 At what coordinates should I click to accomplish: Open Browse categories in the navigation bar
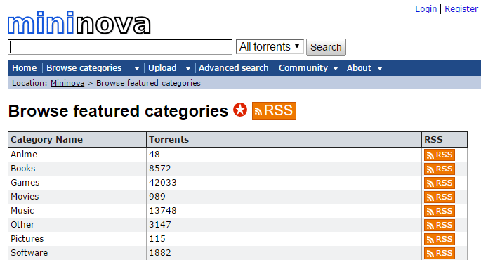pos(84,68)
